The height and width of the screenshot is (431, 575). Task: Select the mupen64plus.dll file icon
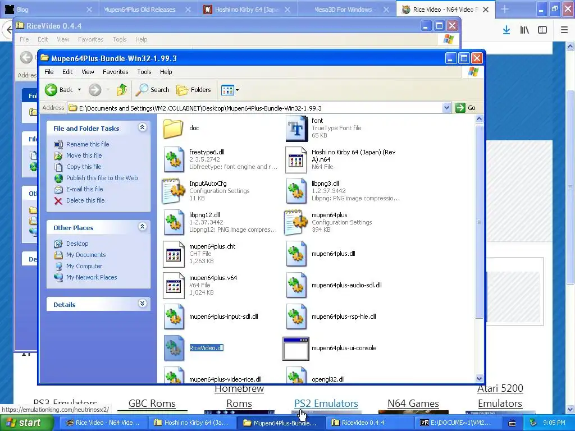[x=296, y=254]
